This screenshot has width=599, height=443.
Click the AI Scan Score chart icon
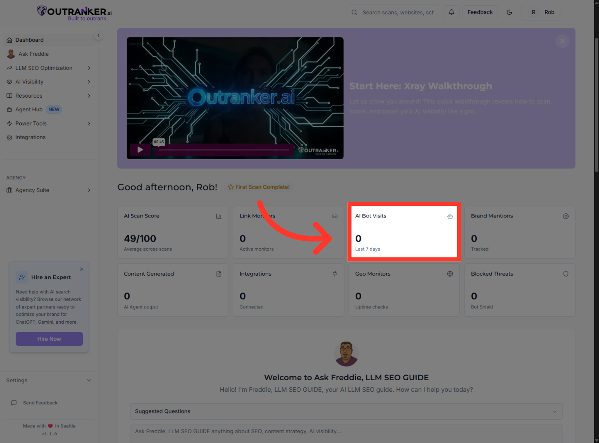[219, 216]
